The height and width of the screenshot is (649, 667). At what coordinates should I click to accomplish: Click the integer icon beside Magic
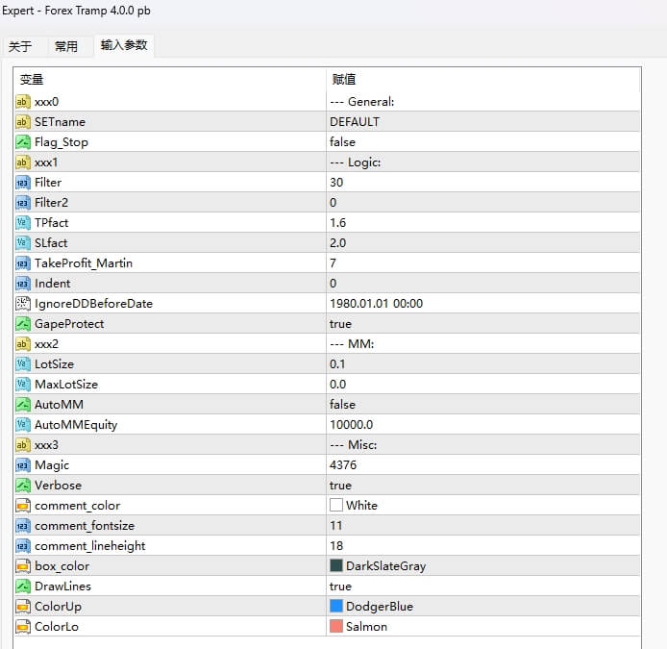23,465
